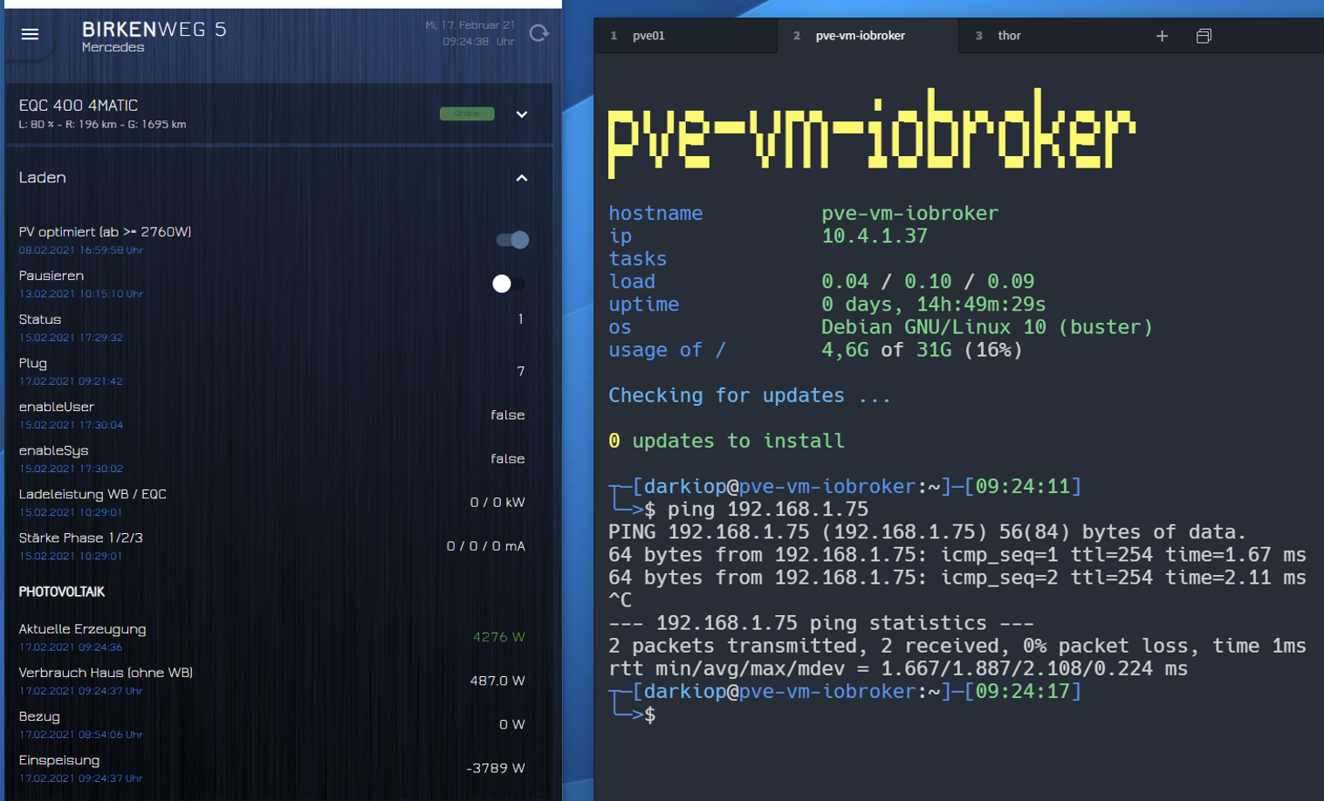Open the hamburger menu in the Birkenweg 5 panel
This screenshot has height=801, width=1324.
pos(30,34)
